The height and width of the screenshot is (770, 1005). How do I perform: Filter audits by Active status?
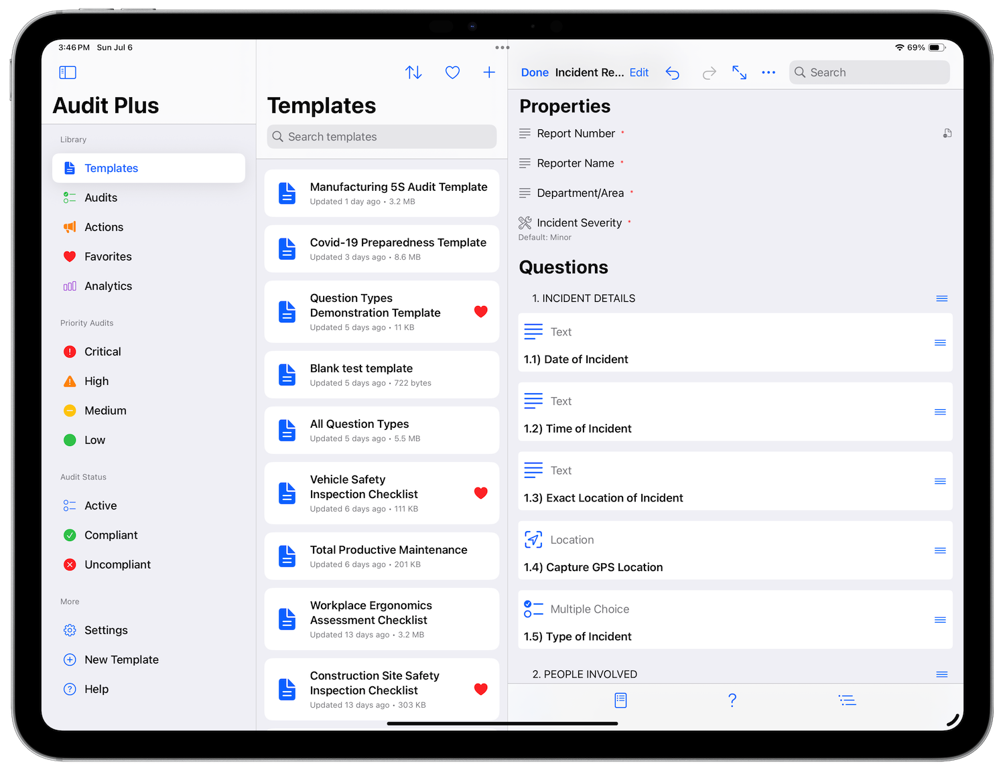coord(149,506)
